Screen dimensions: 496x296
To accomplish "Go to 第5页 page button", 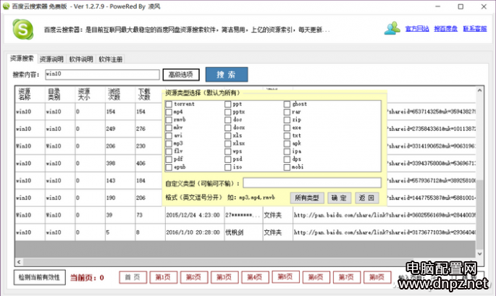I will 286,277.
